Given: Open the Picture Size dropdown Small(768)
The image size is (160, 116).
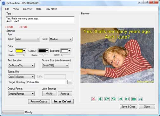Looking at the screenshot, I should click(x=55, y=65).
